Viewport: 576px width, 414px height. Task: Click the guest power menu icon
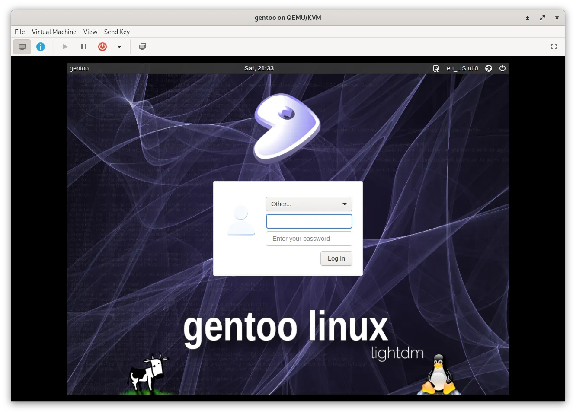502,68
